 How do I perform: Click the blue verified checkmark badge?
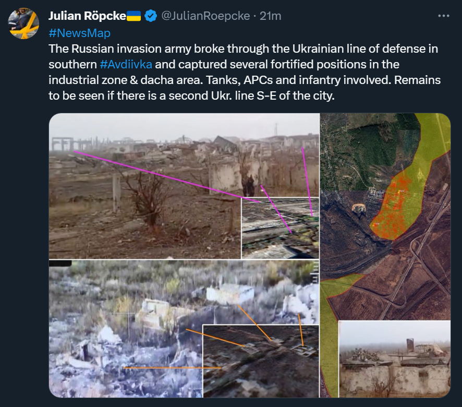[151, 16]
